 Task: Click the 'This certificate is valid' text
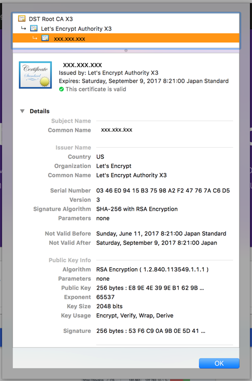tap(95, 89)
